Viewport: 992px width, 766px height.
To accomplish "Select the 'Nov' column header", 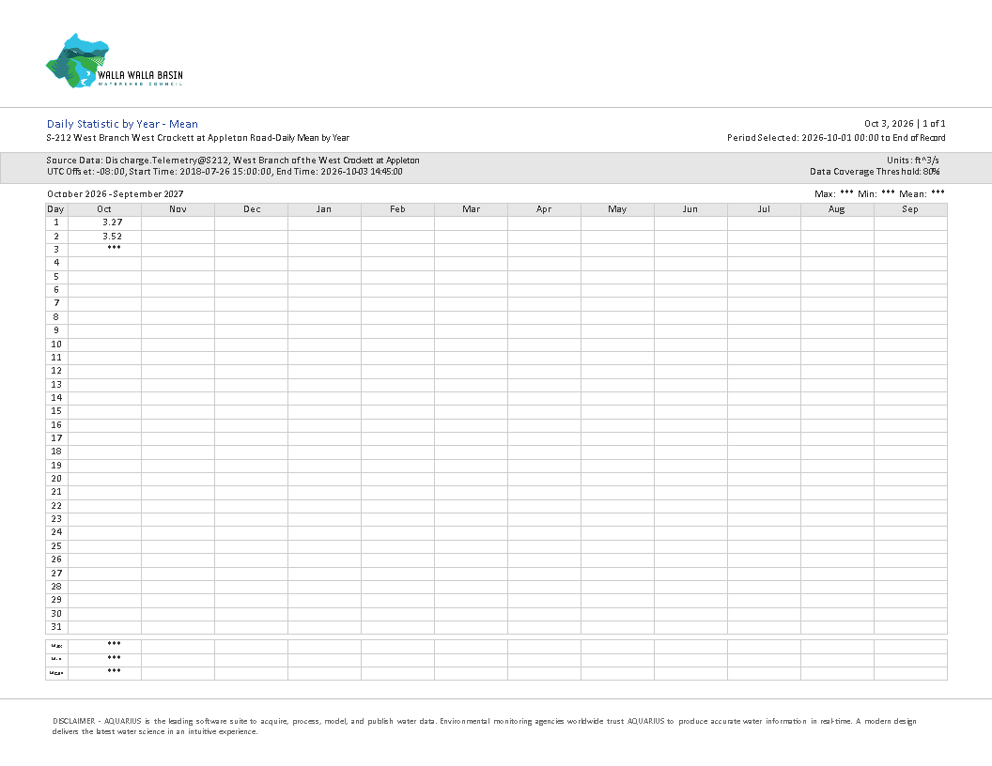I will (x=178, y=209).
